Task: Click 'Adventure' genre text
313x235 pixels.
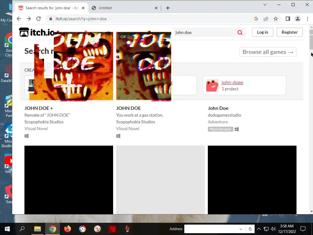Action: click(218, 122)
